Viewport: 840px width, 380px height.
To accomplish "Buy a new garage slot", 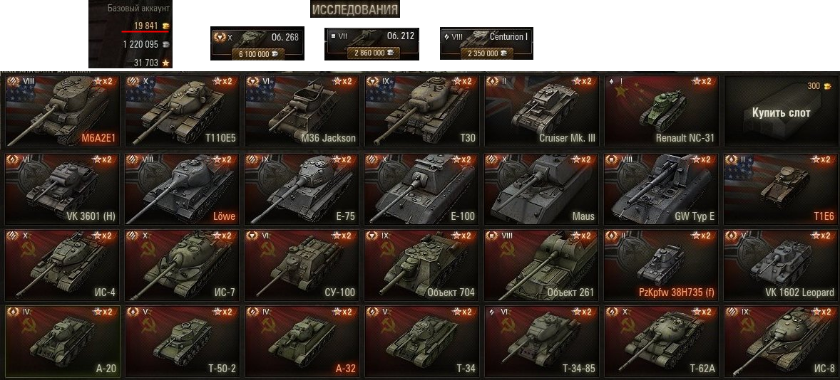I will tap(781, 110).
